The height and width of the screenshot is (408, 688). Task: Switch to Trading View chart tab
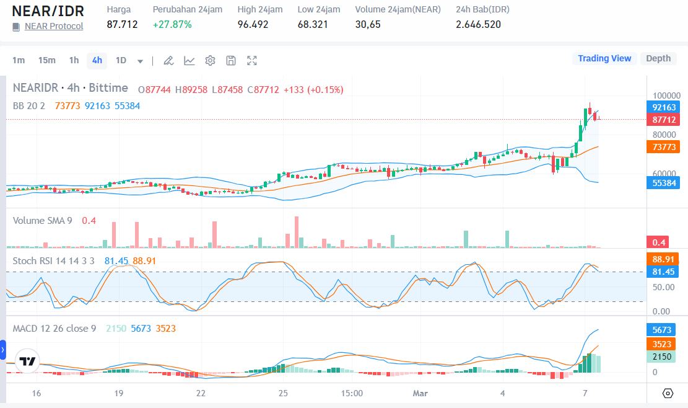pyautogui.click(x=604, y=58)
